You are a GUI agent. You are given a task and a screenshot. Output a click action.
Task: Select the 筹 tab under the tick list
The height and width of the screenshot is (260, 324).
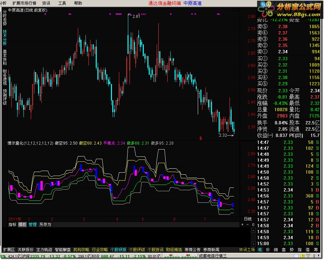[316, 250]
